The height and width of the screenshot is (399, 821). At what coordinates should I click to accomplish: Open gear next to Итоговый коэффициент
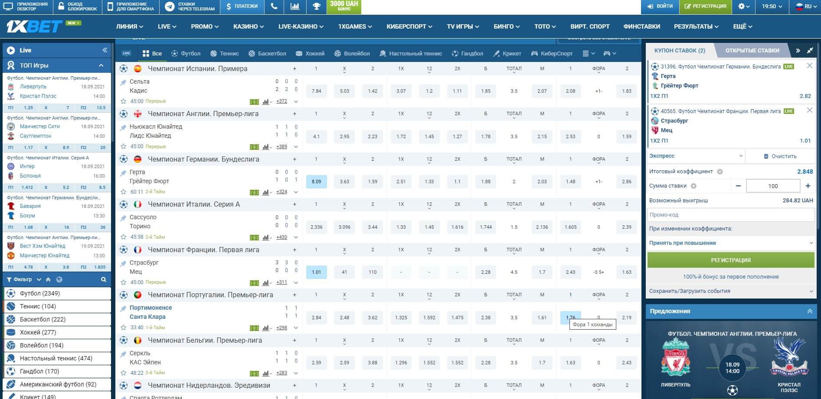click(720, 172)
